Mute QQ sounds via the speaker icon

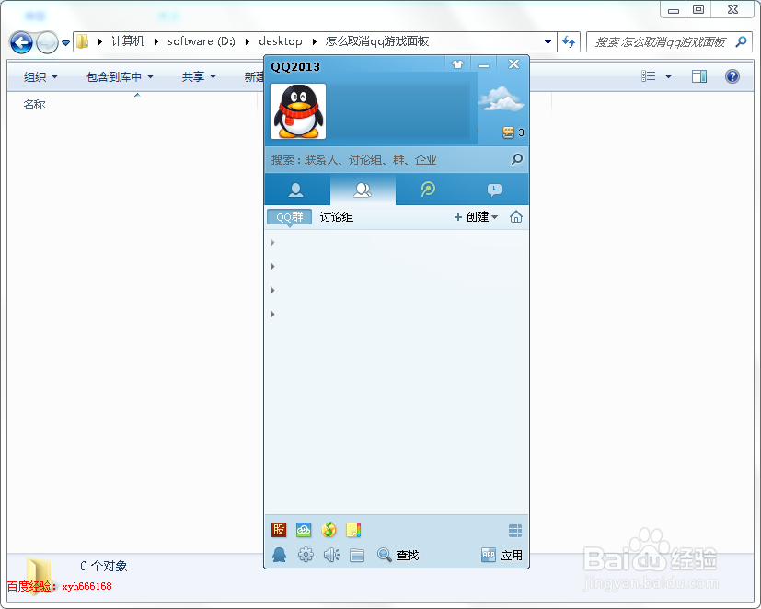(x=331, y=555)
